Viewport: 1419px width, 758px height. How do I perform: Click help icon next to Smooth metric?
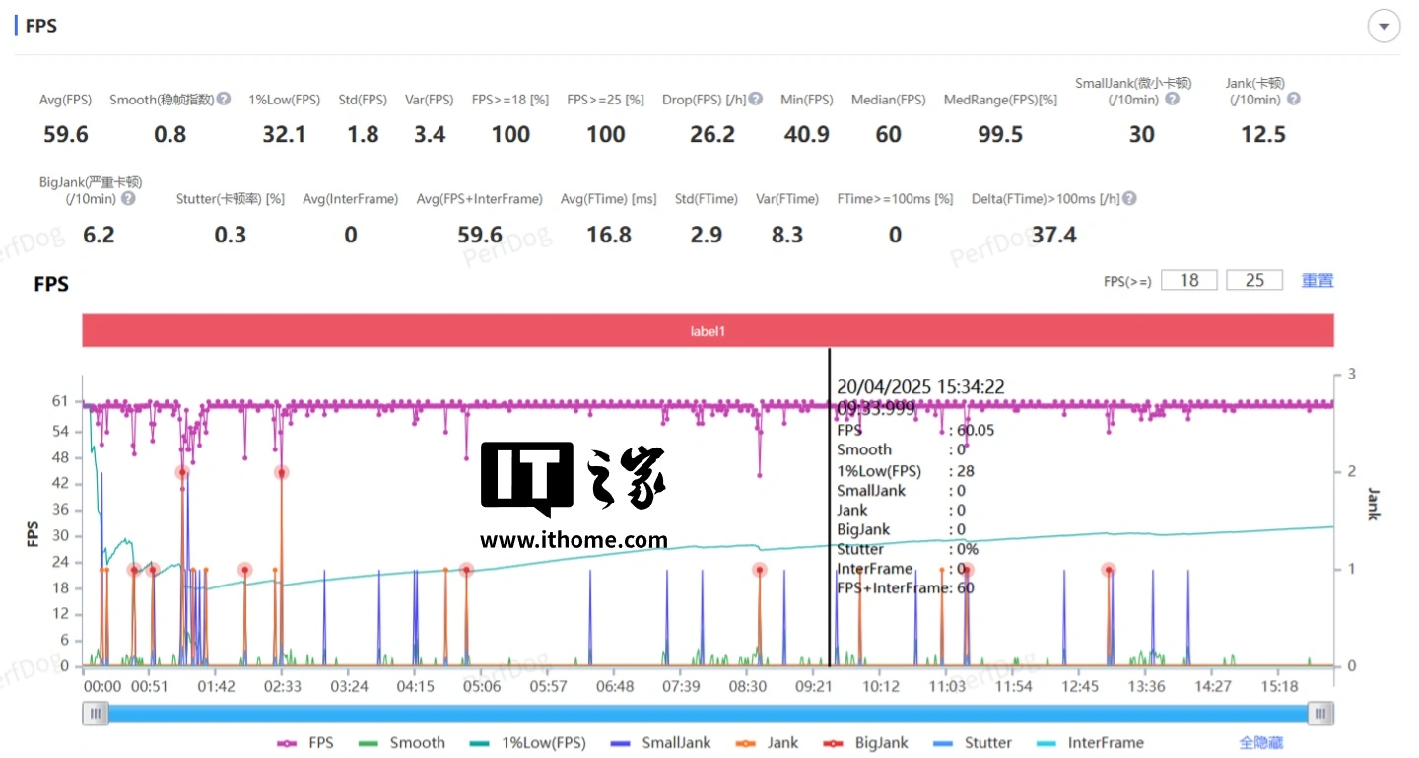[x=224, y=99]
